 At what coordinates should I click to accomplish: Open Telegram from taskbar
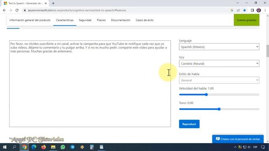point(73,147)
